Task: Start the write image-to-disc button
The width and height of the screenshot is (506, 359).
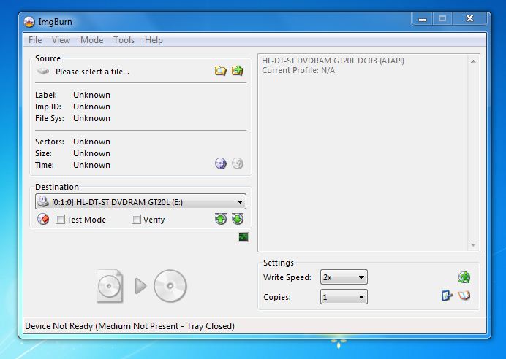Action: pyautogui.click(x=142, y=286)
